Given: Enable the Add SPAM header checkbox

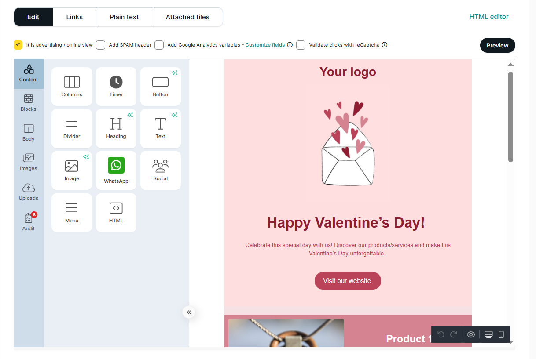Looking at the screenshot, I should click(101, 45).
